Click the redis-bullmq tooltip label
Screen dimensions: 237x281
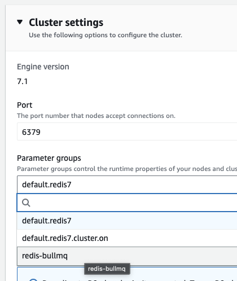click(x=107, y=269)
